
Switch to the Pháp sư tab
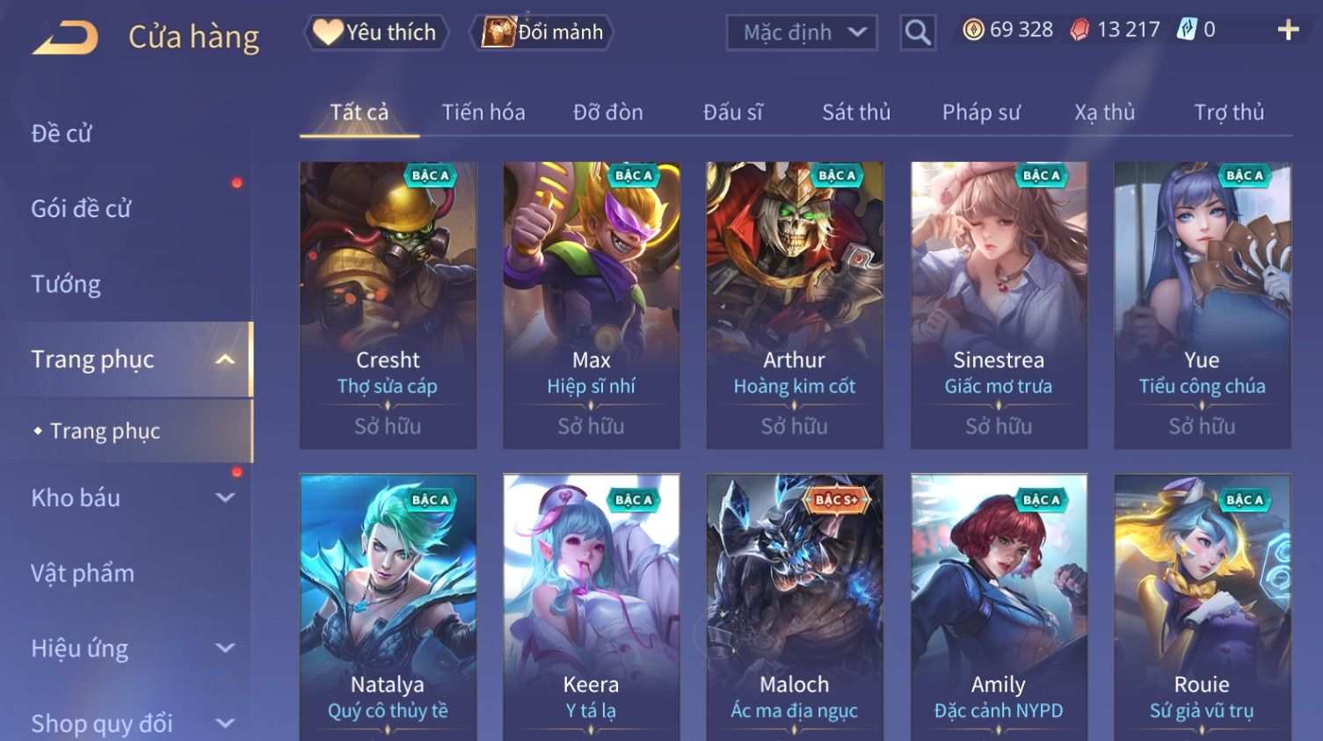click(x=981, y=113)
